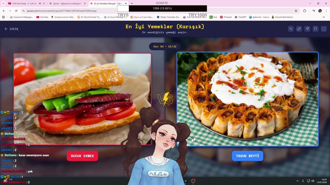Viewport: 330px width, 185px height.
Task: Open DeepL Translate bookmark
Action: (x=168, y=17)
